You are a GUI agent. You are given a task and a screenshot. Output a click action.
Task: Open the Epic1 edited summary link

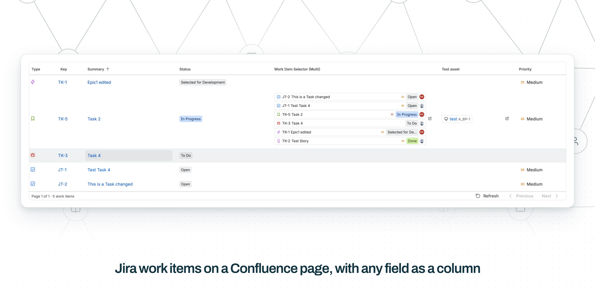[99, 82]
